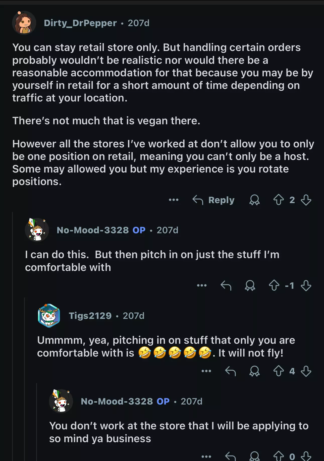Image resolution: width=324 pixels, height=461 pixels.
Task: Give award to Tigs2129's comment
Action: 254,371
